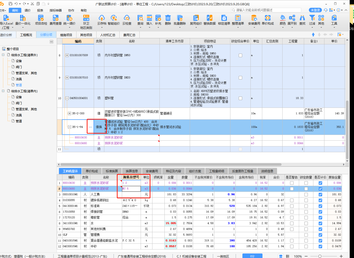Image resolution: width=354 pixels, height=258 pixels.
Task: Uncheck 是否计价 for 人工费 row
Action: click(320, 195)
